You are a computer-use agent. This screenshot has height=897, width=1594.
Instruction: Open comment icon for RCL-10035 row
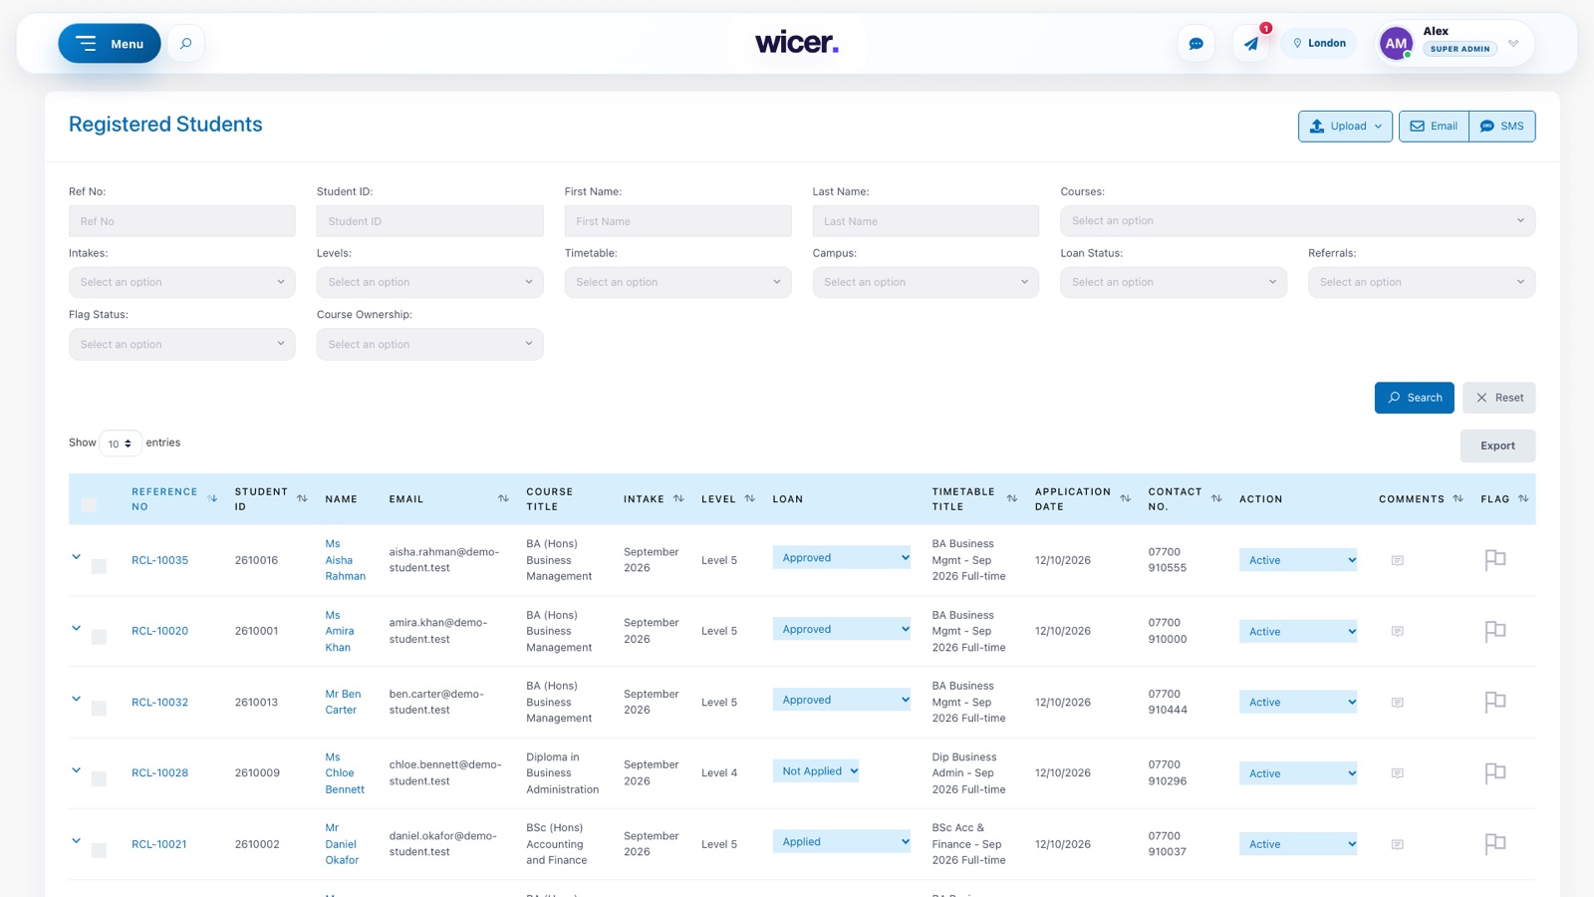coord(1398,560)
